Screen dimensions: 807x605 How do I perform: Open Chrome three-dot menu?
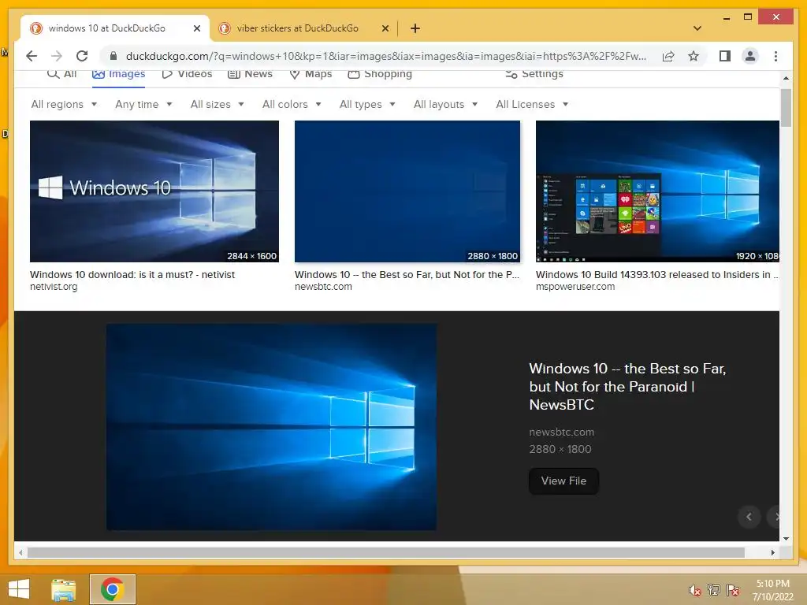(775, 56)
